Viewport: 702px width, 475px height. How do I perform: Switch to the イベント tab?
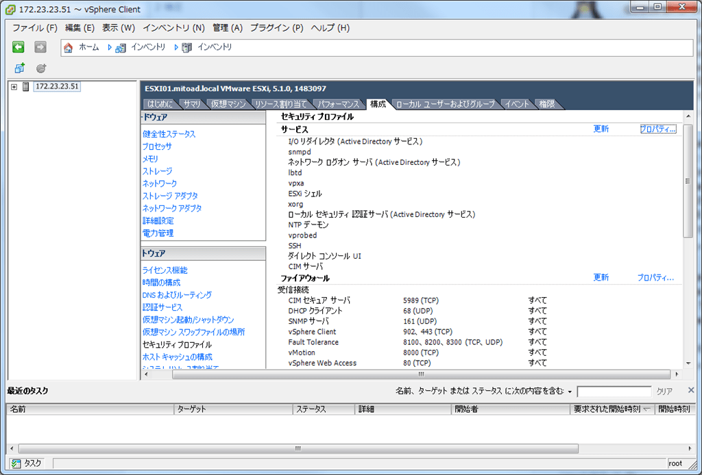click(517, 104)
